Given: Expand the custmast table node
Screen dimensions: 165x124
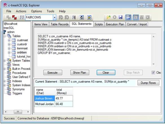Looking at the screenshot, I should [9, 40].
